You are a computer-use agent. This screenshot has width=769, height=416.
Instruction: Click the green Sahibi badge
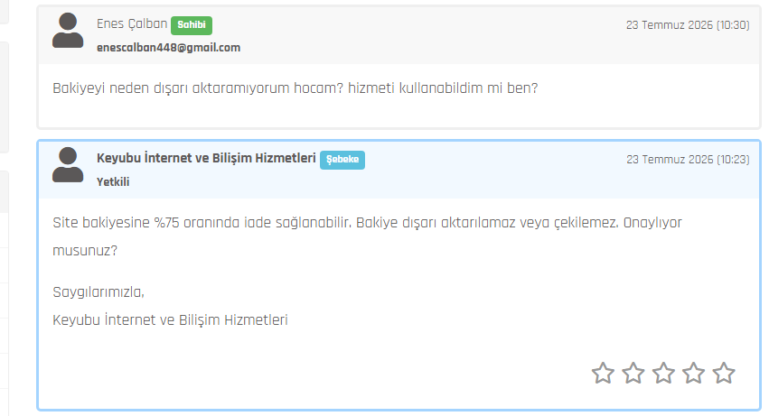click(192, 25)
